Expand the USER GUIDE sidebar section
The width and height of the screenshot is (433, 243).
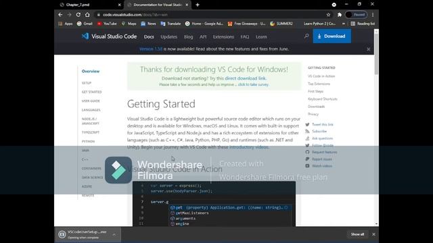pyautogui.click(x=91, y=101)
